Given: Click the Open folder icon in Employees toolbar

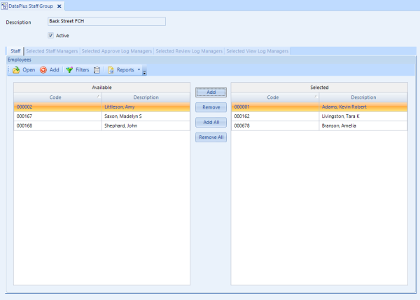Looking at the screenshot, I should coord(16,70).
